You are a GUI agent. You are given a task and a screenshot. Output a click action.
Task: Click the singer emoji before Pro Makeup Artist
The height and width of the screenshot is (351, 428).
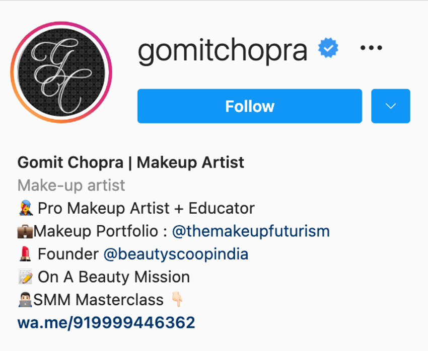(x=26, y=208)
